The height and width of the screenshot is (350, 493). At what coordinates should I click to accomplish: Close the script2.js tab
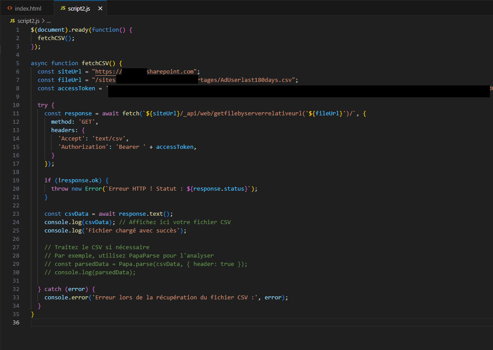(x=99, y=7)
